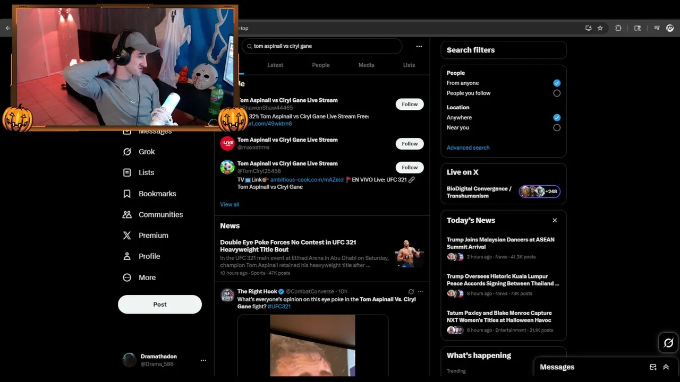680x382 pixels.
Task: Open The Right Hook post video thumbnail
Action: (312, 345)
